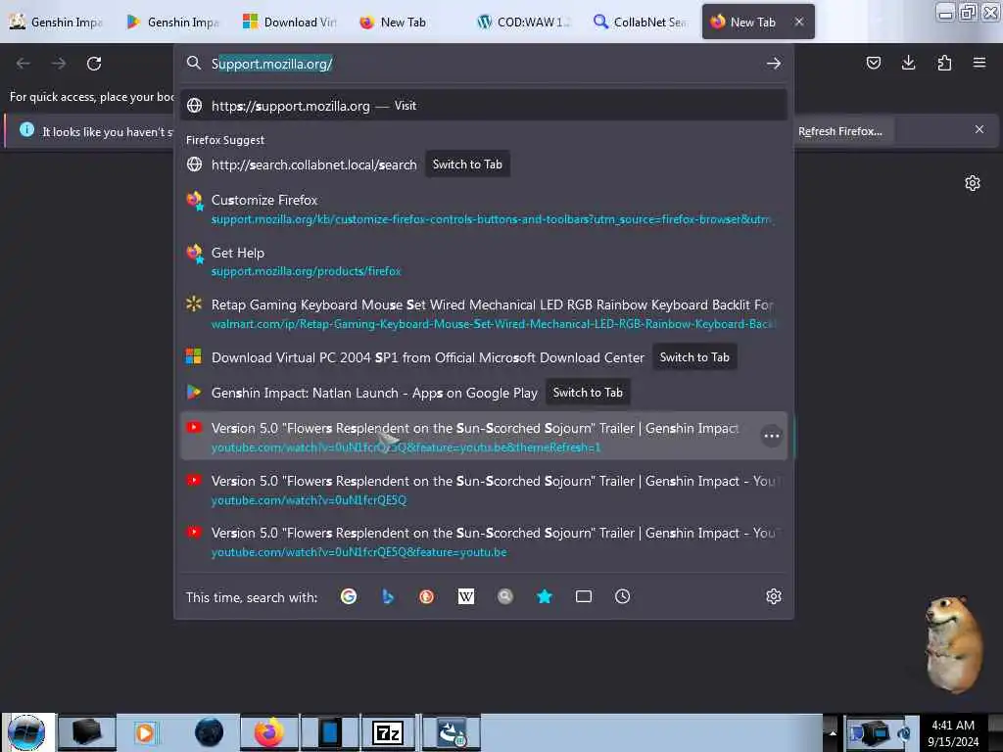Screen dimensions: 1003x752
Task: Switch to Tab for search.collabnet.local
Action: [x=467, y=164]
